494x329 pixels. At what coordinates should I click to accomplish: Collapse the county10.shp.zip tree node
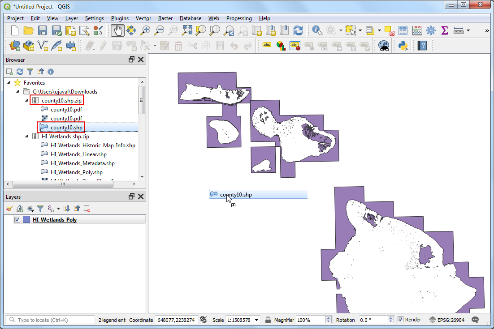26,101
